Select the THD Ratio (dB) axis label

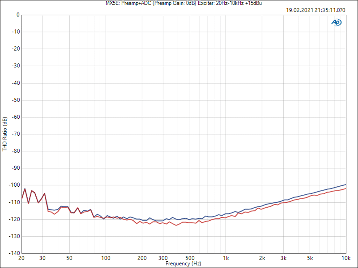(5, 134)
